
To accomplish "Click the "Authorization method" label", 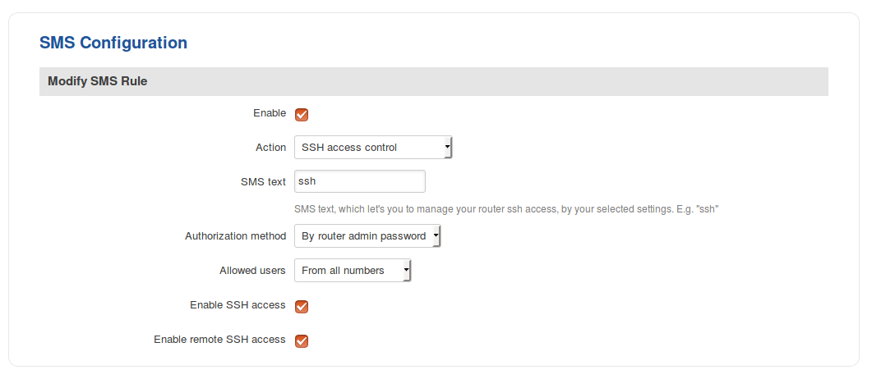I will click(235, 236).
